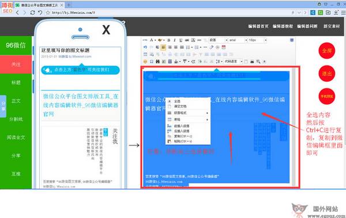Click the red 手机预览 round button
Image resolution: width=346 pixels, height=218 pixels.
click(327, 97)
